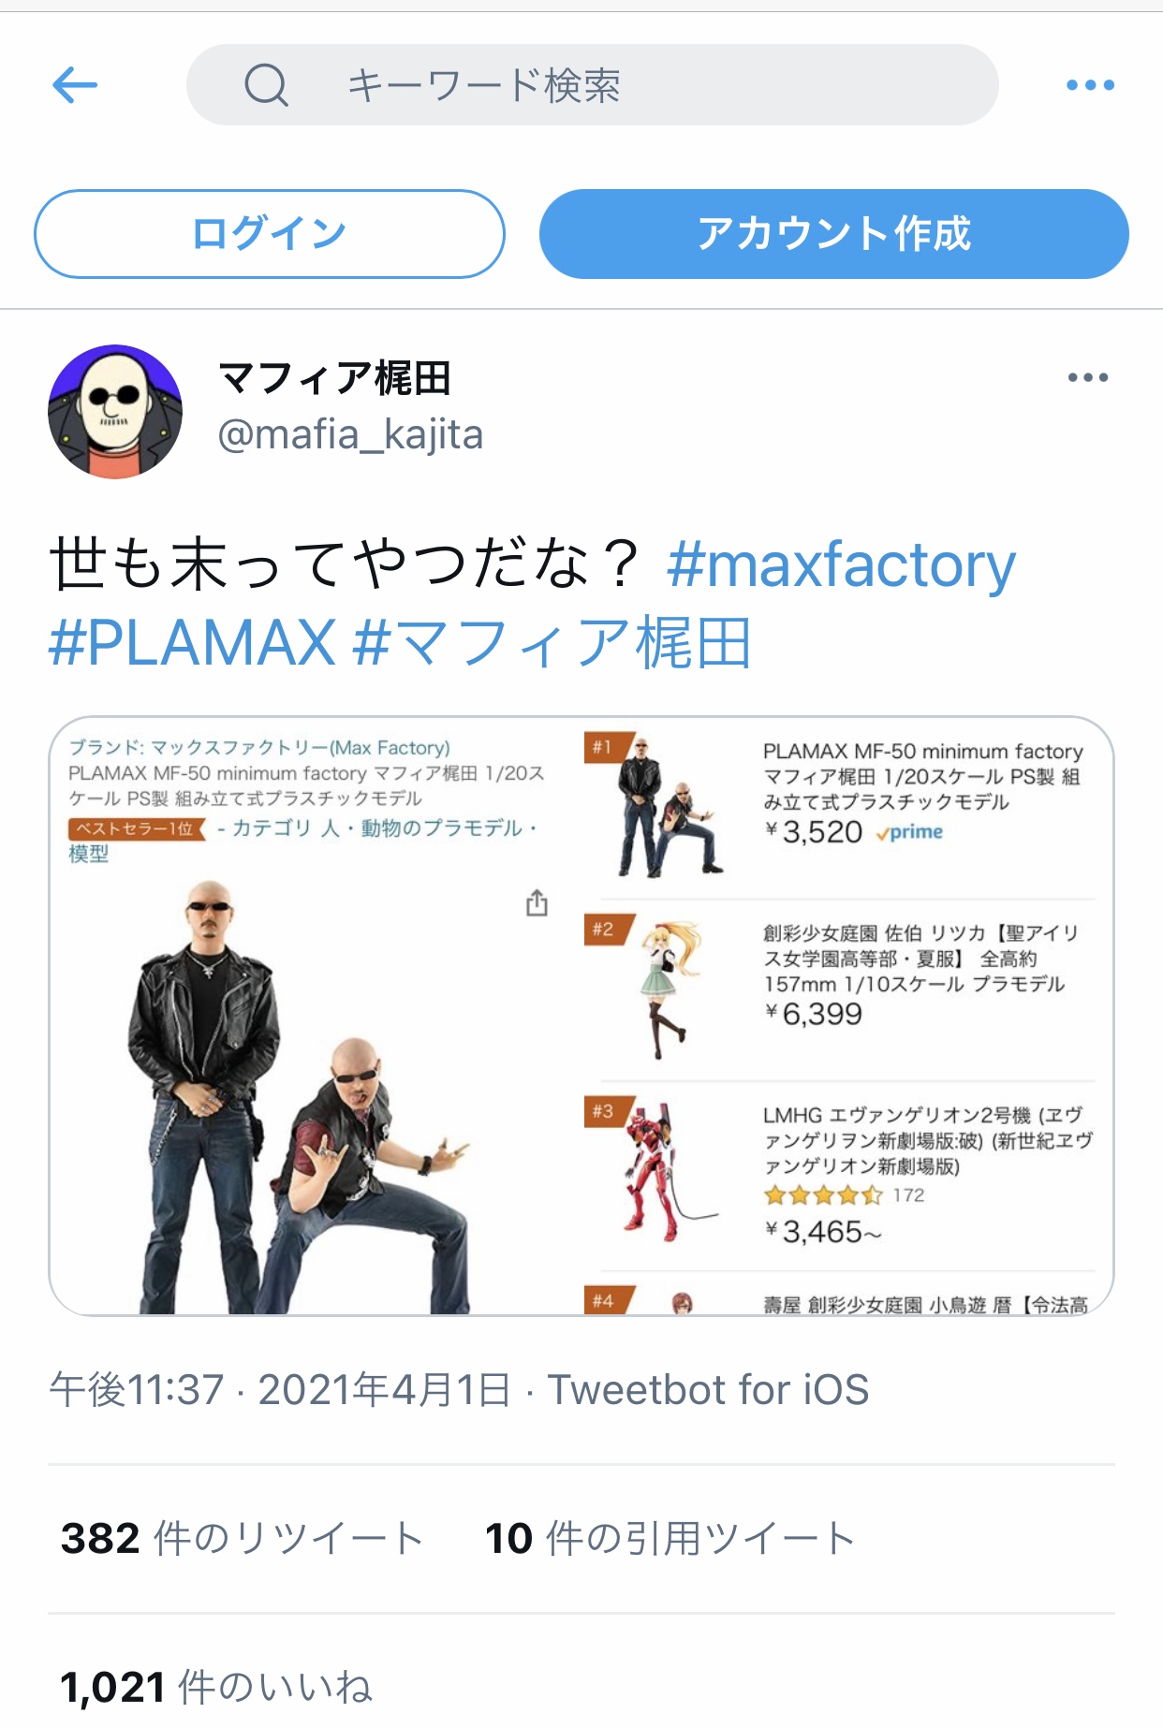Open the top-right three-dot menu
This screenshot has width=1163, height=1728.
click(x=1090, y=85)
